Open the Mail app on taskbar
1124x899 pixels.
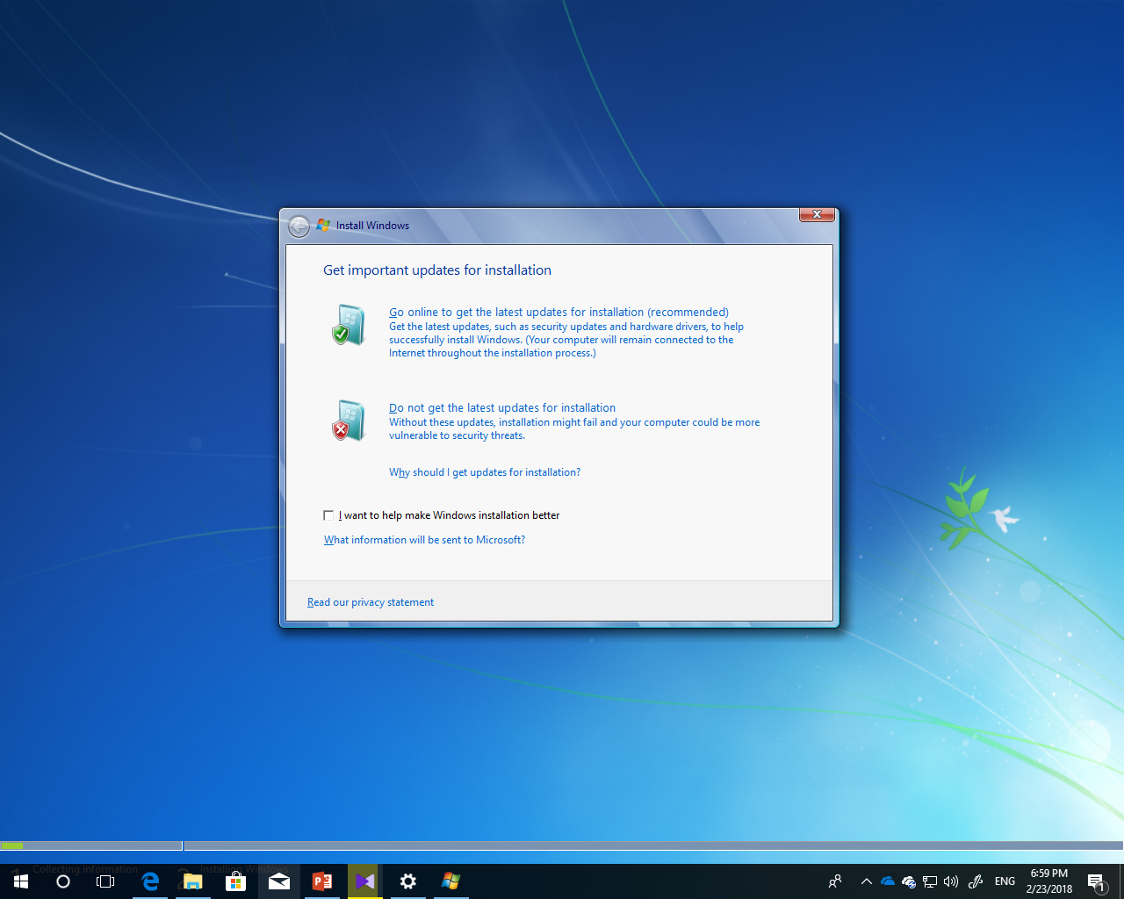pyautogui.click(x=279, y=881)
